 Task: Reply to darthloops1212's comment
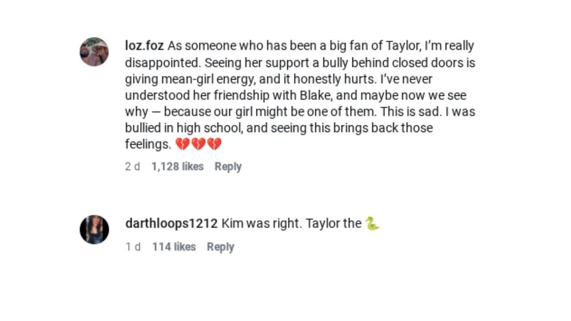coord(221,247)
